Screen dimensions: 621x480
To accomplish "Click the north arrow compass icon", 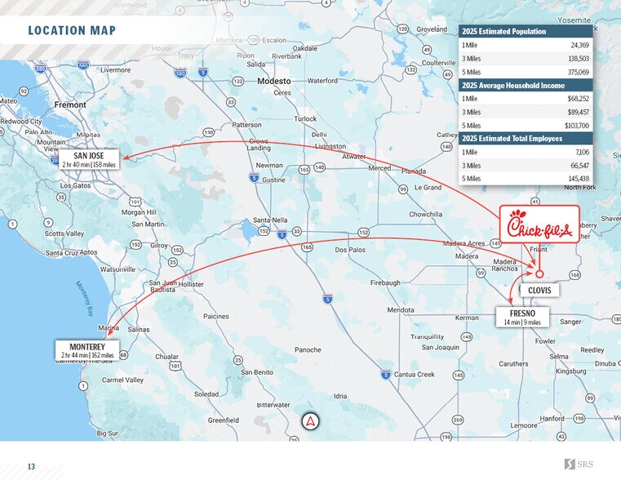I will click(311, 421).
